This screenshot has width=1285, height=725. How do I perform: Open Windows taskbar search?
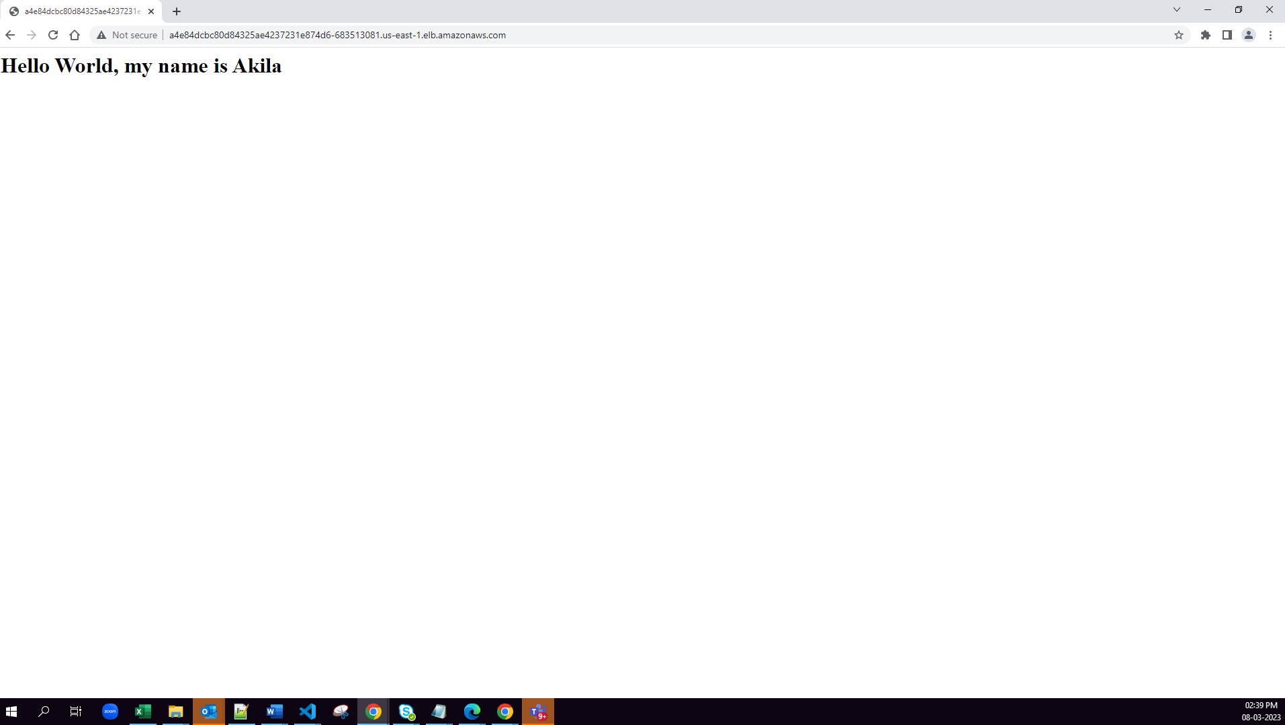44,712
